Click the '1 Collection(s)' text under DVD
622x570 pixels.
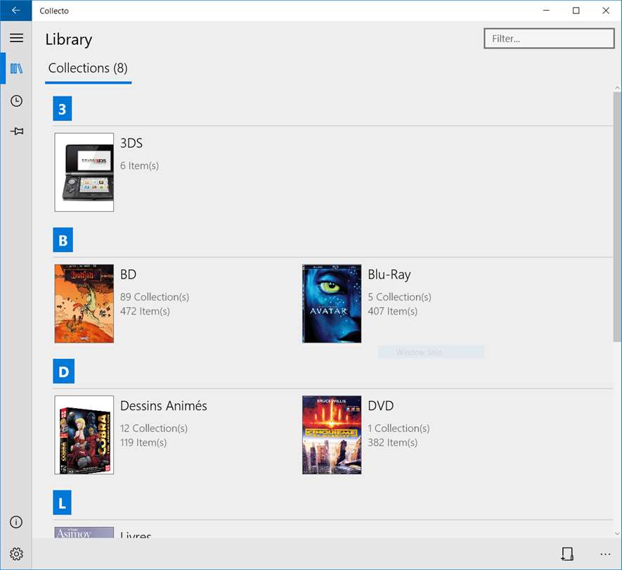tap(399, 428)
